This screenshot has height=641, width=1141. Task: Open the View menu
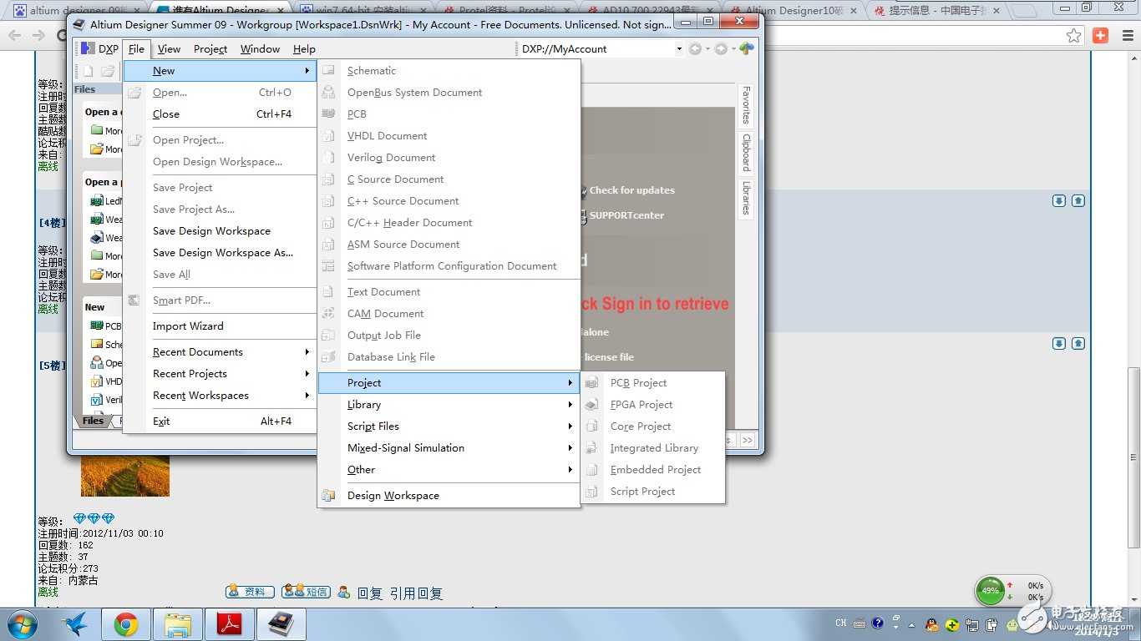(x=169, y=49)
